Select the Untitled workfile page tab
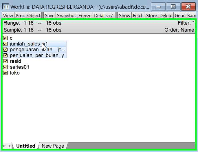Screen dimensions: 198x152 tap(26, 146)
